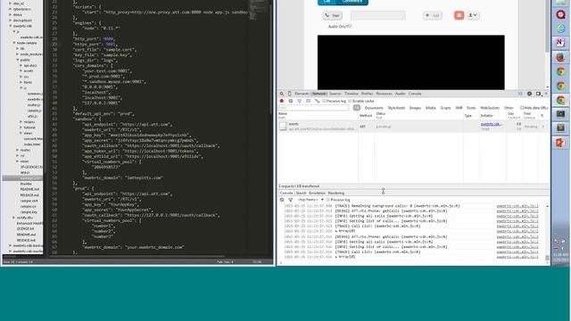
Task: Click the DevTools inspect element magnifier icon
Action: tap(282, 94)
